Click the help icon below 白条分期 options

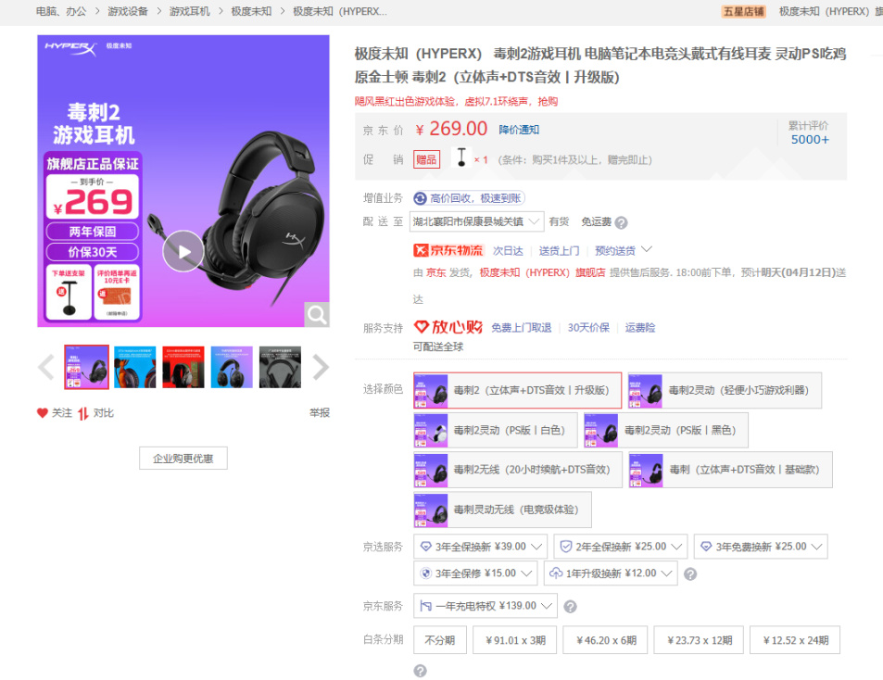pos(420,671)
